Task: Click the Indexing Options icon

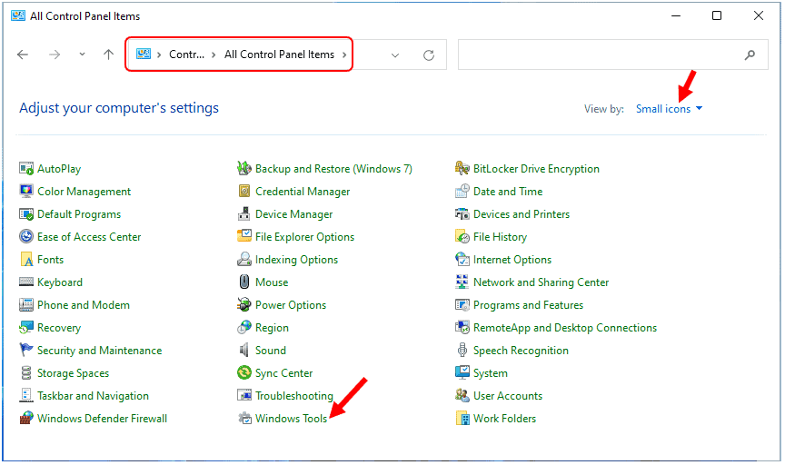Action: tap(243, 259)
